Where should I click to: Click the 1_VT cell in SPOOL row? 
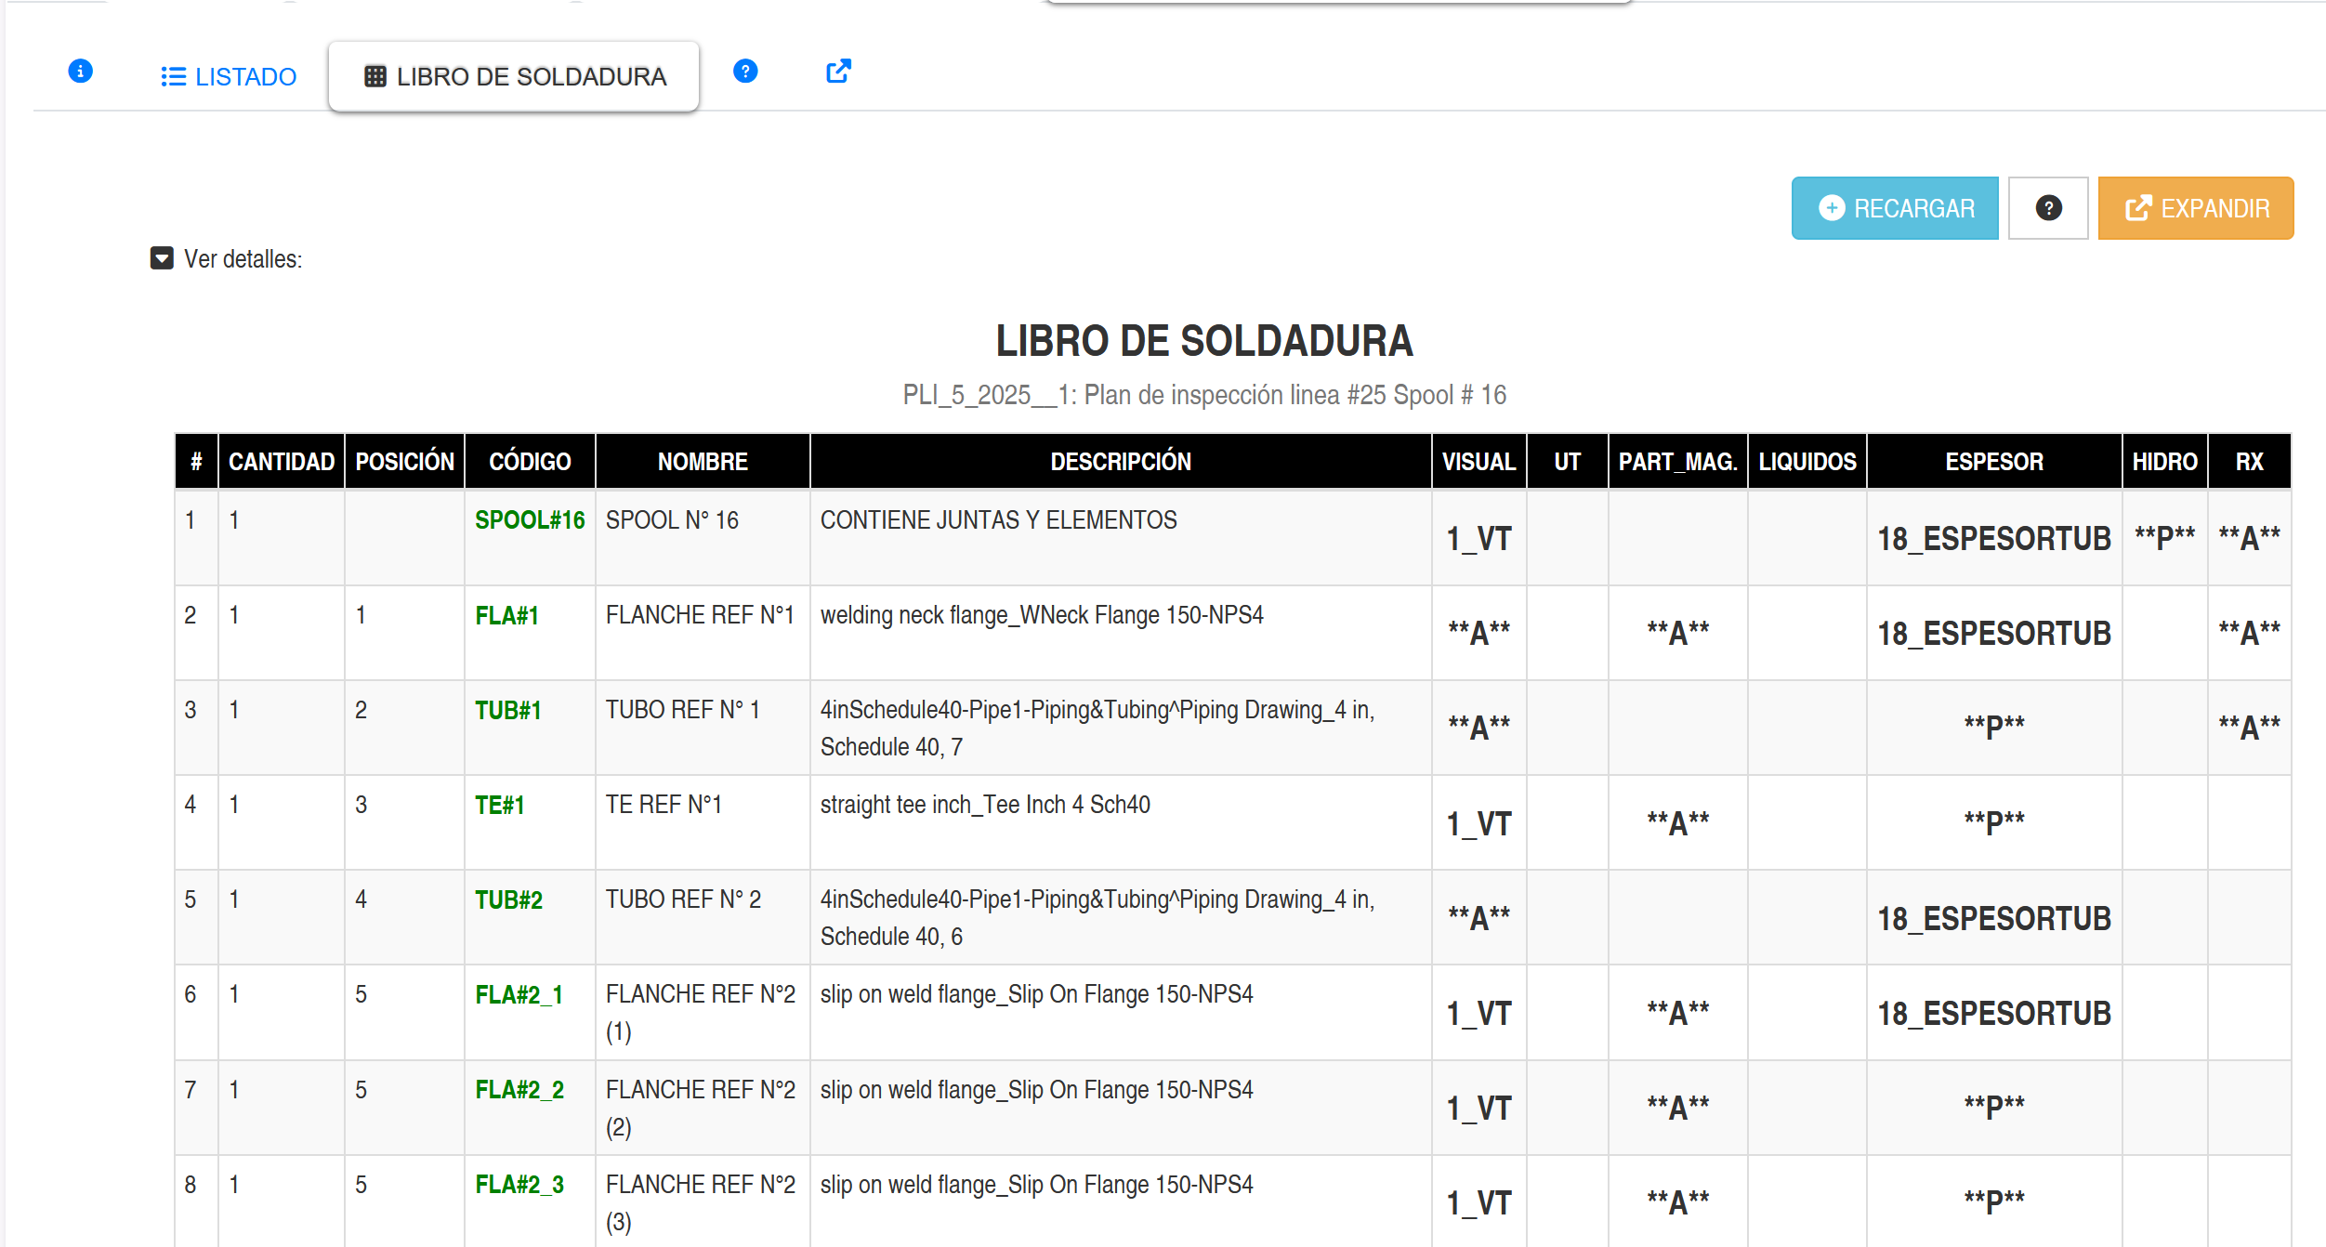[1478, 539]
